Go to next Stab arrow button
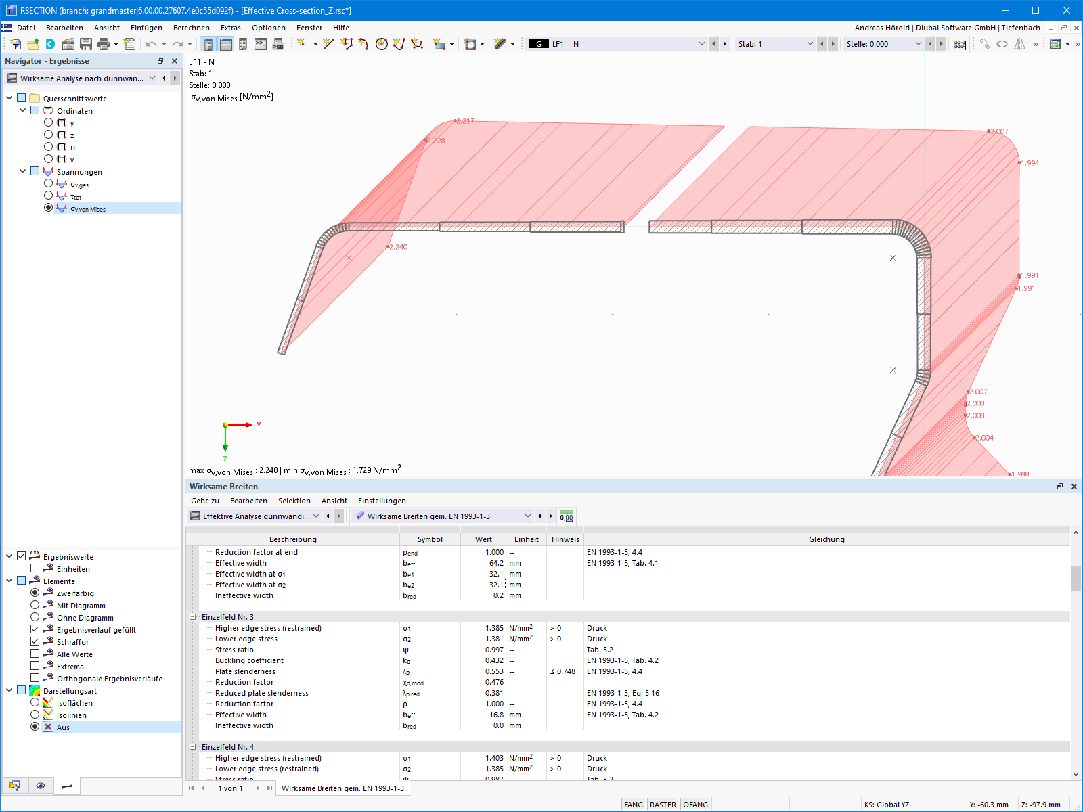The height and width of the screenshot is (812, 1083). pos(833,44)
